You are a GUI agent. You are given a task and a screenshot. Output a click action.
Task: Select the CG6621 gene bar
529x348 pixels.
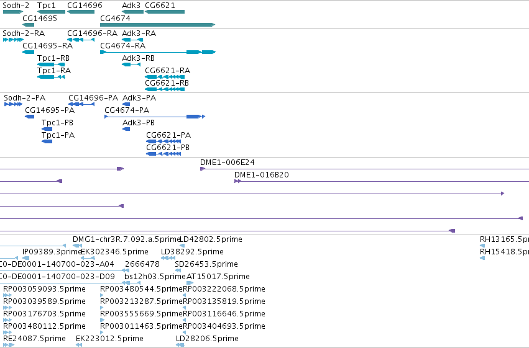click(165, 12)
